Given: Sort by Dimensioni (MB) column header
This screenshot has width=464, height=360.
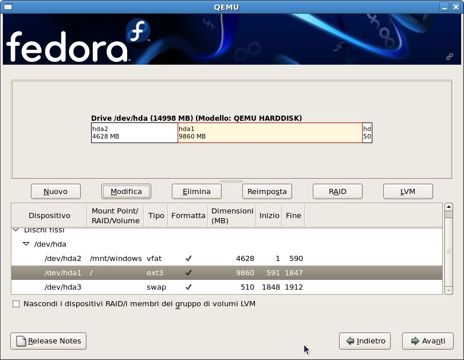Looking at the screenshot, I should (x=231, y=215).
